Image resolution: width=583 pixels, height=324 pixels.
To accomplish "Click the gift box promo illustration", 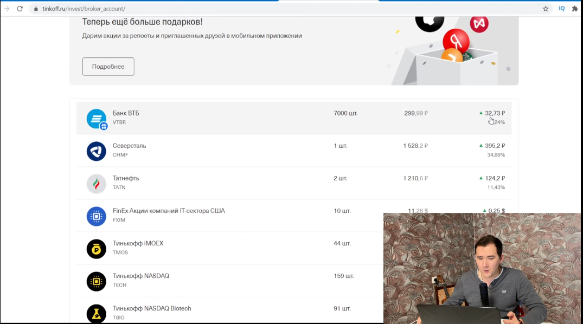I will (x=450, y=50).
